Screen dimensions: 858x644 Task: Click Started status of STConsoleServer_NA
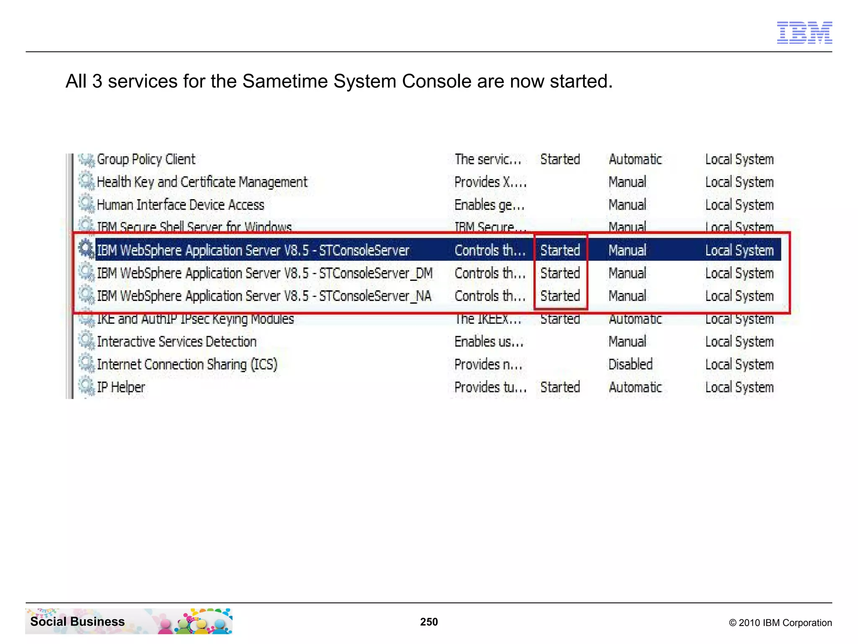560,296
